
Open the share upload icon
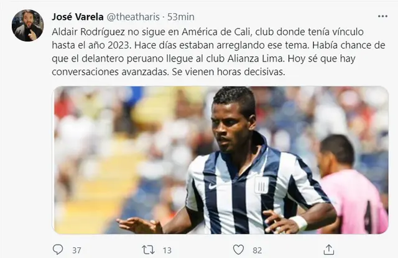(329, 250)
